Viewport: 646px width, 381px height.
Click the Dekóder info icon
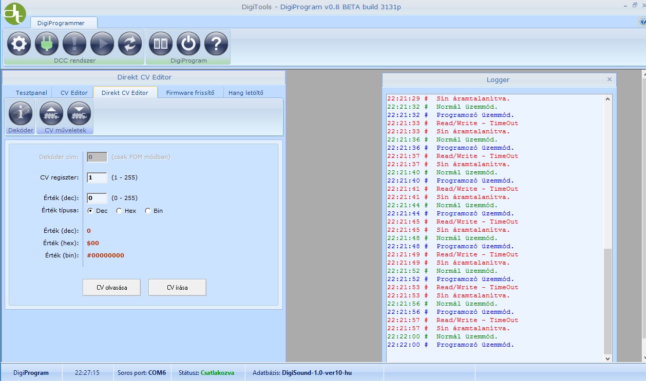[21, 113]
